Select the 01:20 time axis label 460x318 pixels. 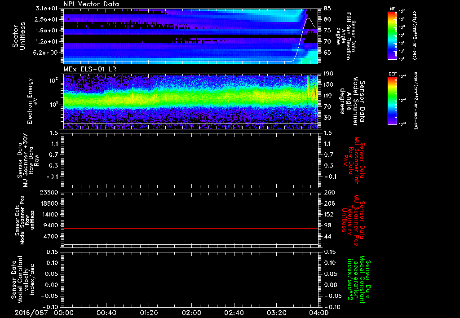[149, 313]
